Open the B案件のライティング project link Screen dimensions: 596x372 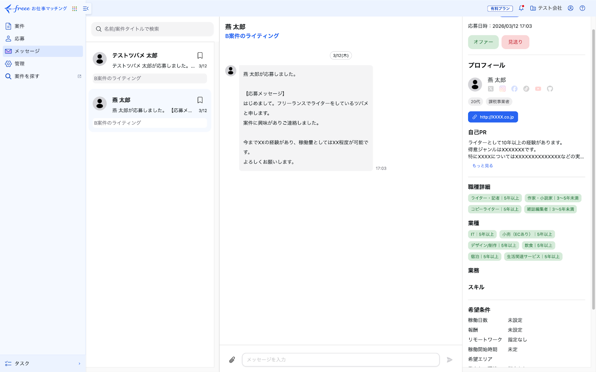point(252,36)
